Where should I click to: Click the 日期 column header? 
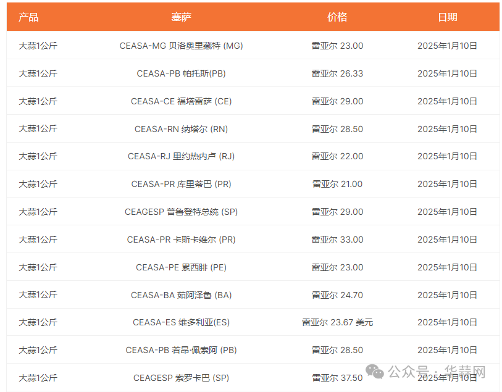coord(447,17)
